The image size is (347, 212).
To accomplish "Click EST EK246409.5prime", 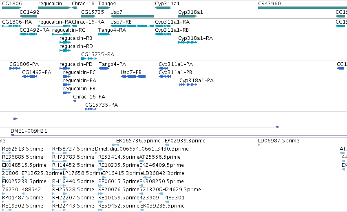I will click(x=161, y=165).
